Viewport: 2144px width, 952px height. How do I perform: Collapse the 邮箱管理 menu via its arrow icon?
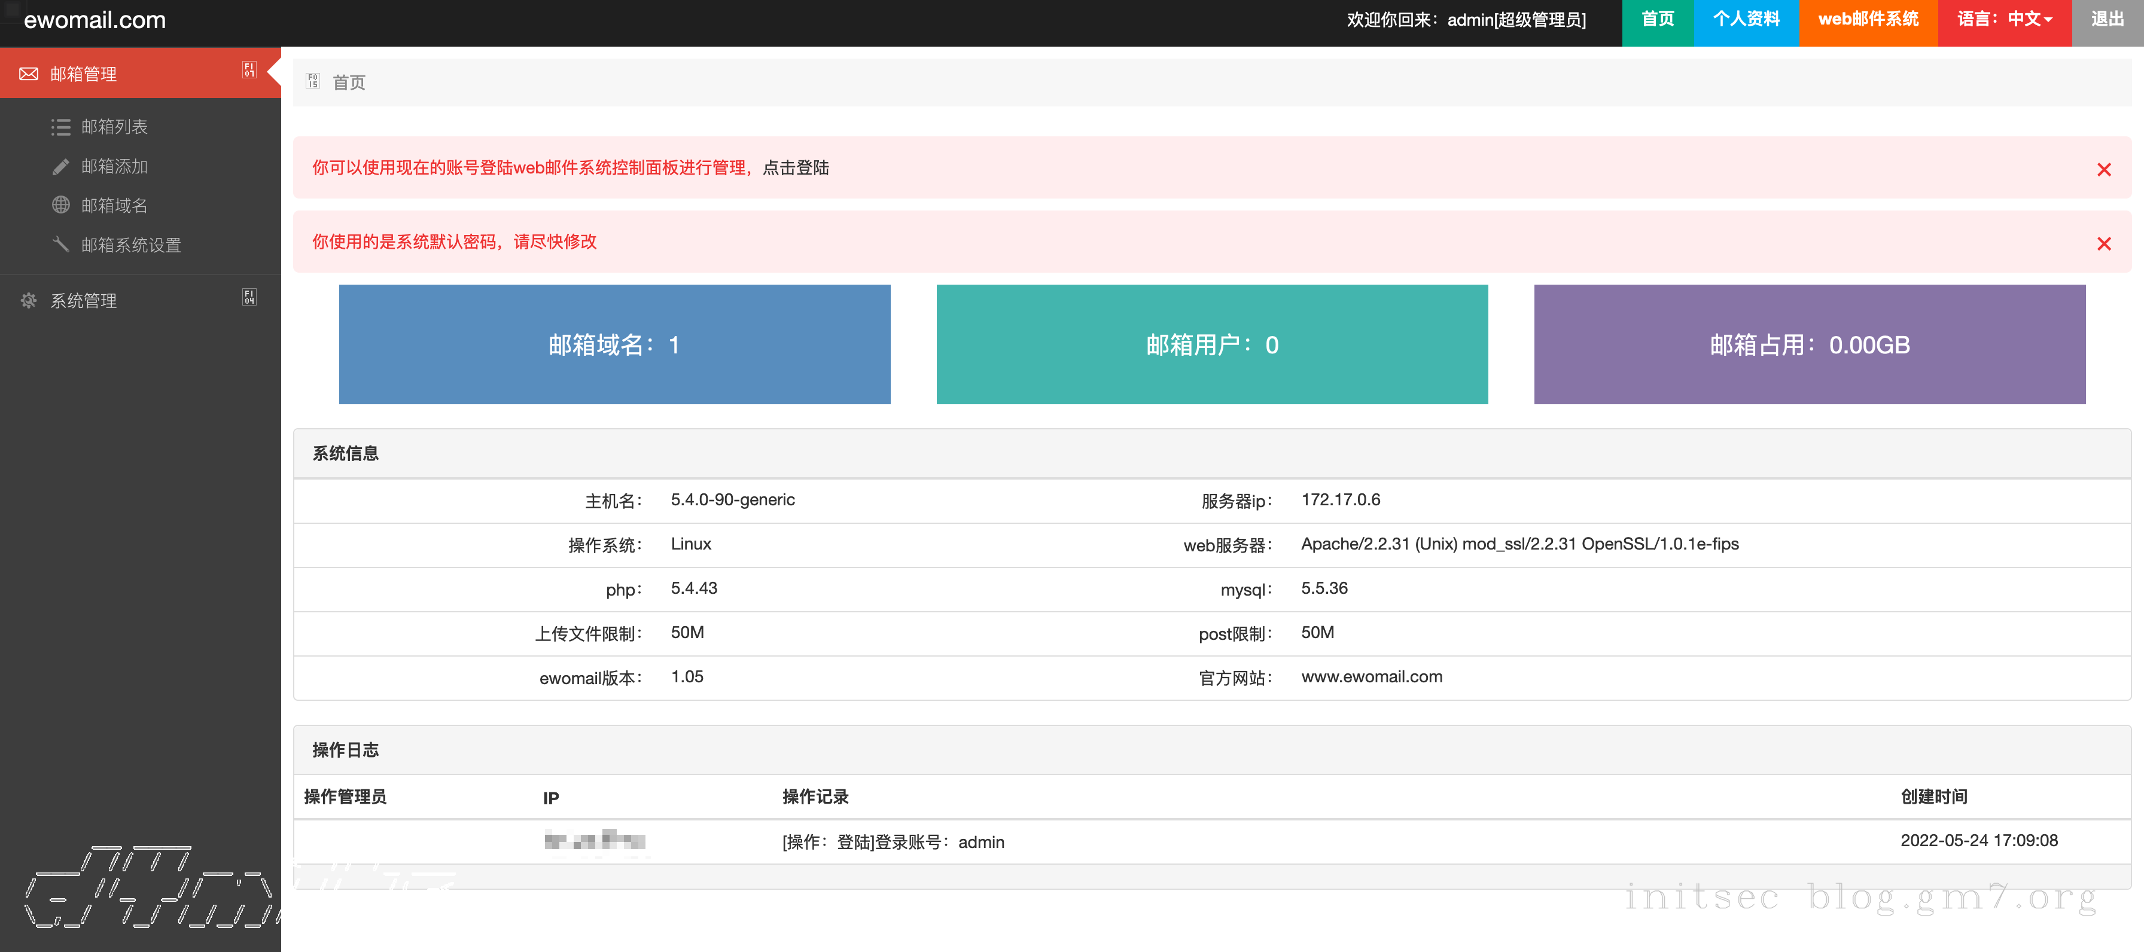[249, 70]
